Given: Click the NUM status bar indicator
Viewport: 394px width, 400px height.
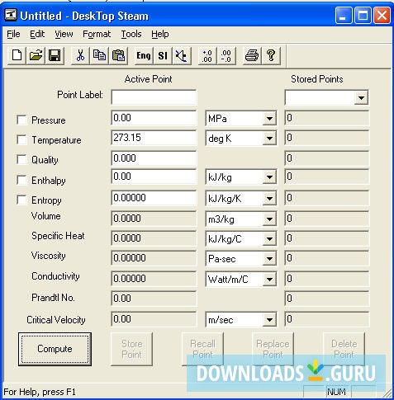Looking at the screenshot, I should (x=336, y=392).
